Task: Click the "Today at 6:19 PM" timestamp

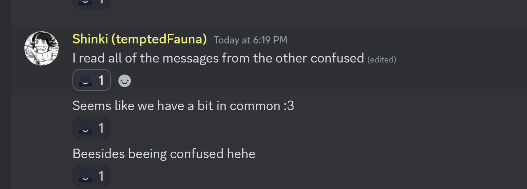Action: [x=250, y=40]
